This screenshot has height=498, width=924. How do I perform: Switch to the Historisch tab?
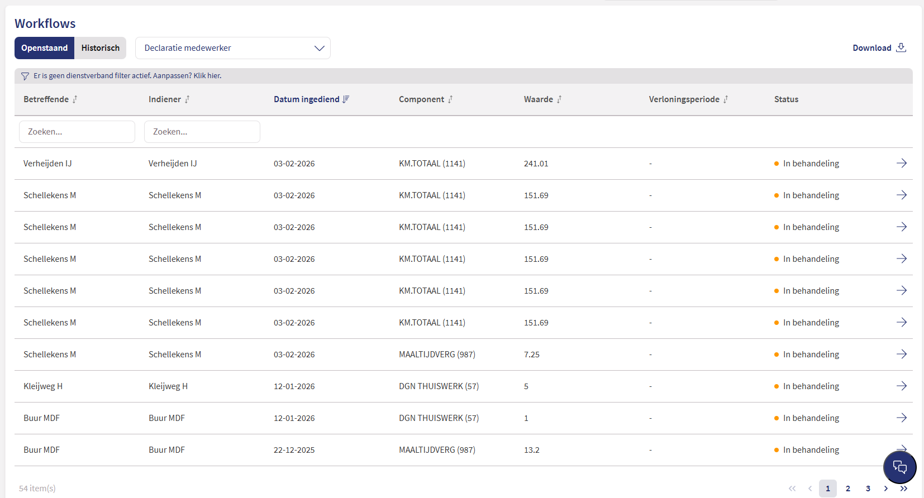[x=100, y=48]
